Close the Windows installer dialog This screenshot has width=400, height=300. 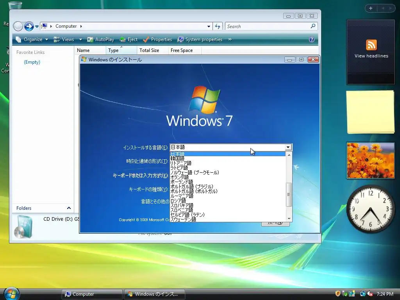[313, 60]
